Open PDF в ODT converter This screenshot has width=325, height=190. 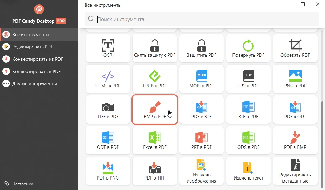(x=295, y=110)
